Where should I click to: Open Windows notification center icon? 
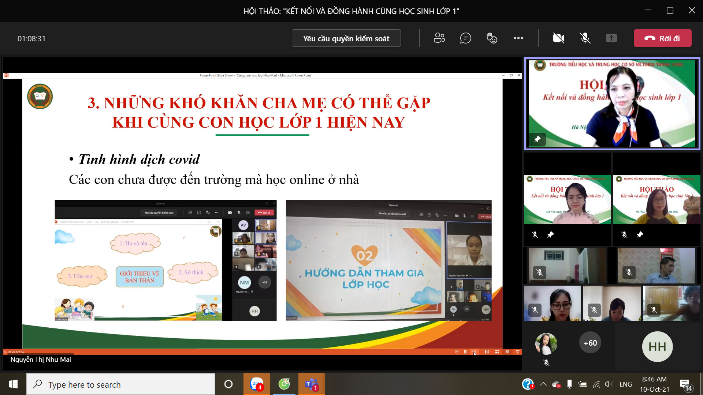[x=685, y=384]
